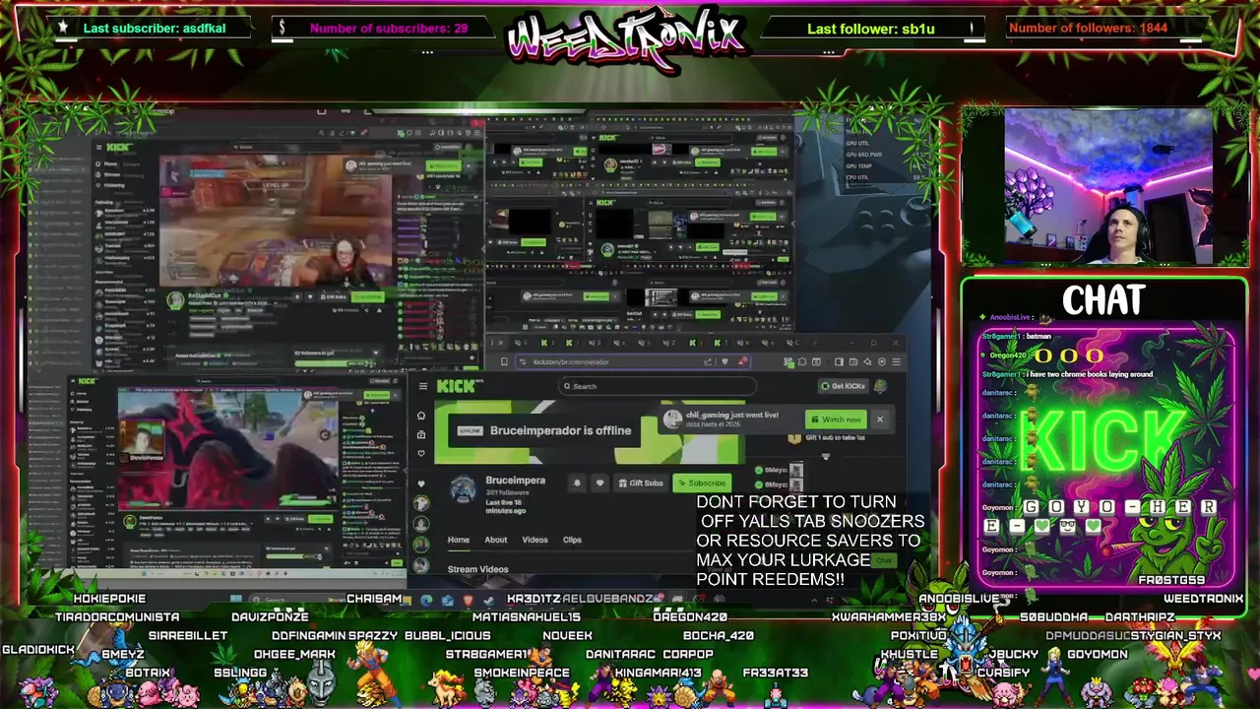Click green Subscribe in DavisPonce stream window
1260x709 pixels.
coord(320,519)
